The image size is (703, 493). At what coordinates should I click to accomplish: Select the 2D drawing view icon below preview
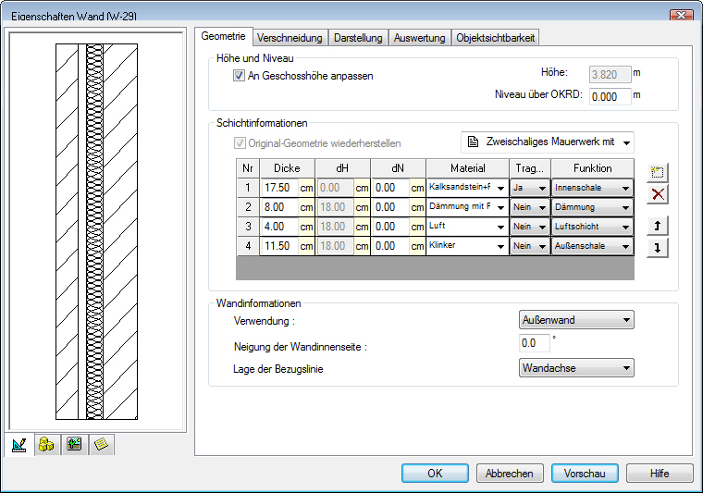(19, 445)
